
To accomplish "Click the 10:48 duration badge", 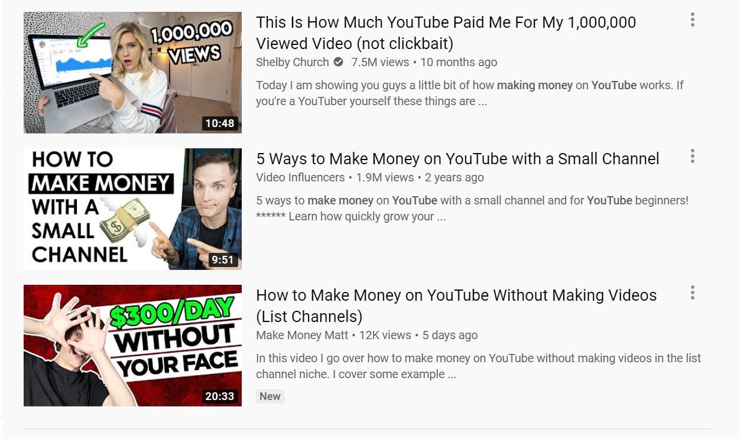I will (x=220, y=123).
